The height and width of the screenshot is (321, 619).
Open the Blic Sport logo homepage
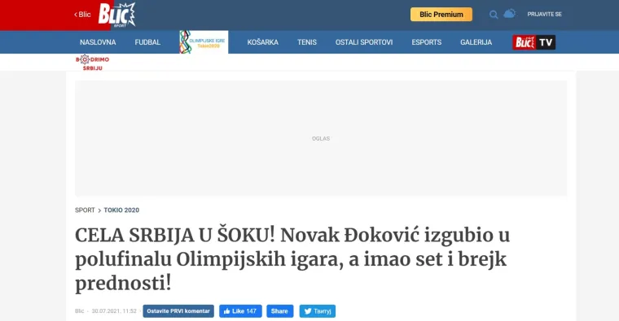(x=116, y=15)
